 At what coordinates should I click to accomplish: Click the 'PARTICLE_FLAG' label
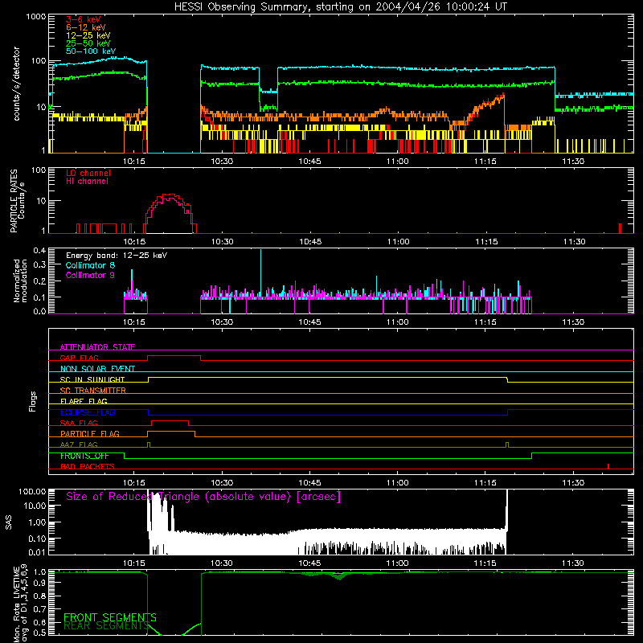90,433
